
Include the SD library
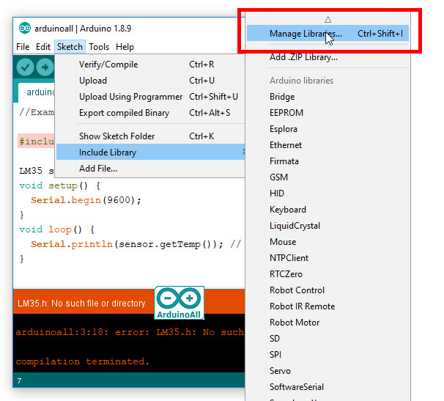[328, 339]
